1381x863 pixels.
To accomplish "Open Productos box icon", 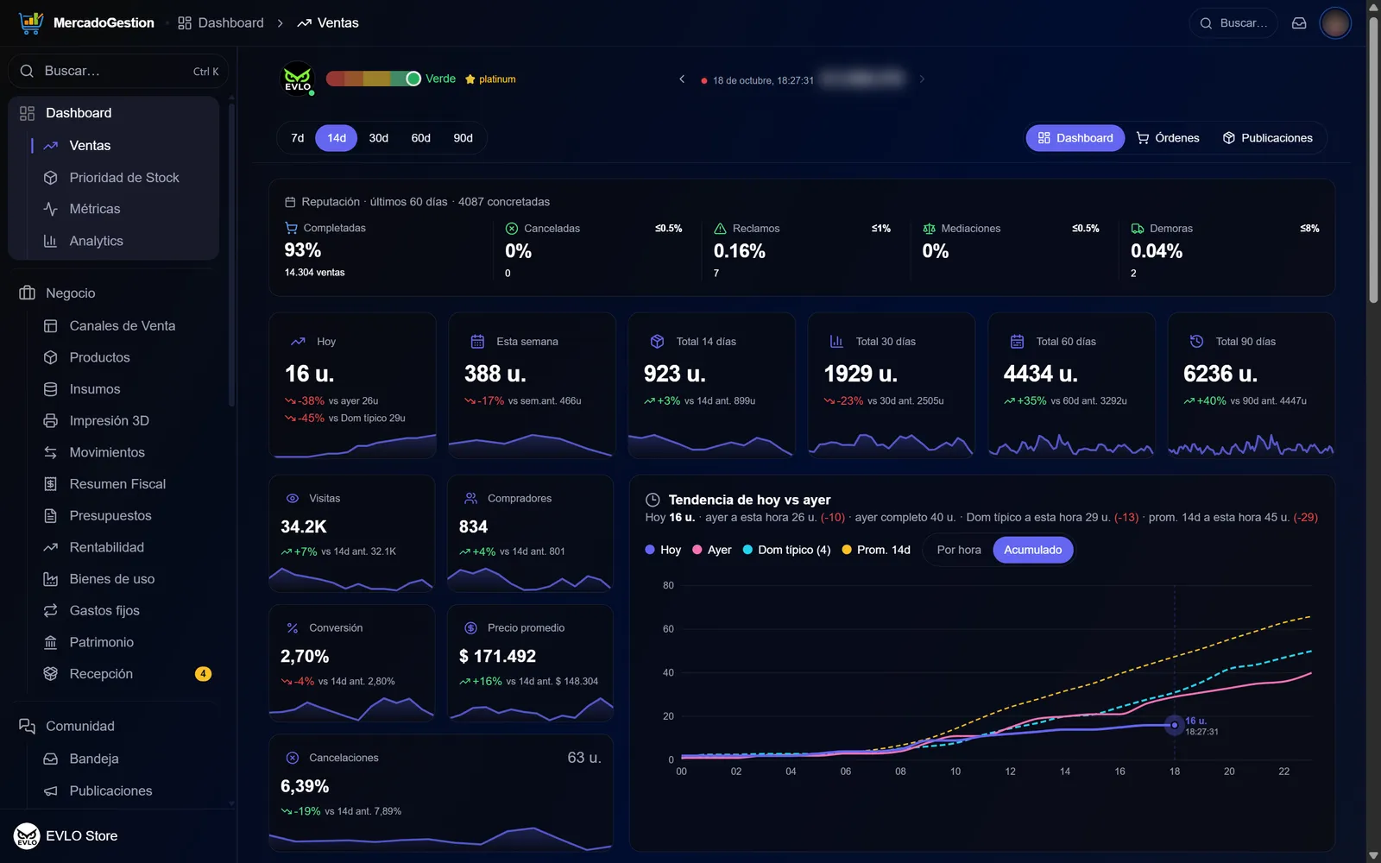I will 51,357.
